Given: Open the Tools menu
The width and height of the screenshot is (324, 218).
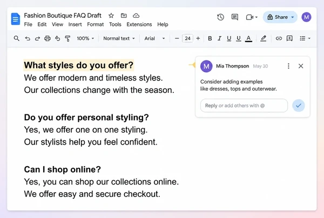Looking at the screenshot, I should point(115,24).
